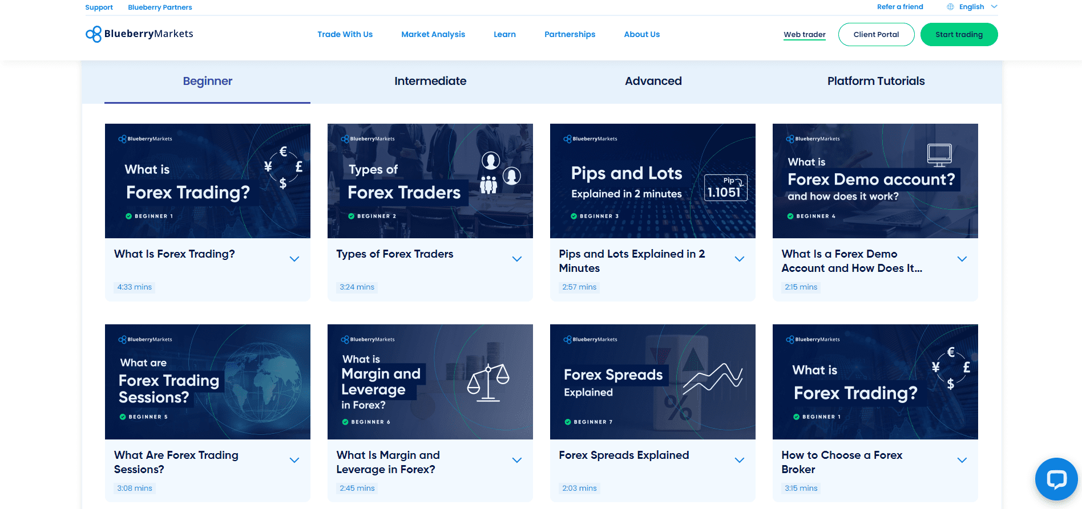The width and height of the screenshot is (1082, 509).
Task: Expand What Is Margin and Leverage card
Action: (517, 460)
